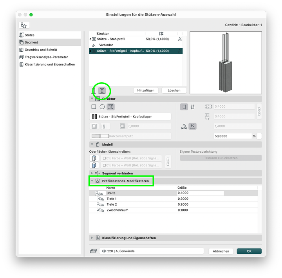282x278 pixels.
Task: Click the Texturen zurücksetzen button
Action: click(221, 158)
